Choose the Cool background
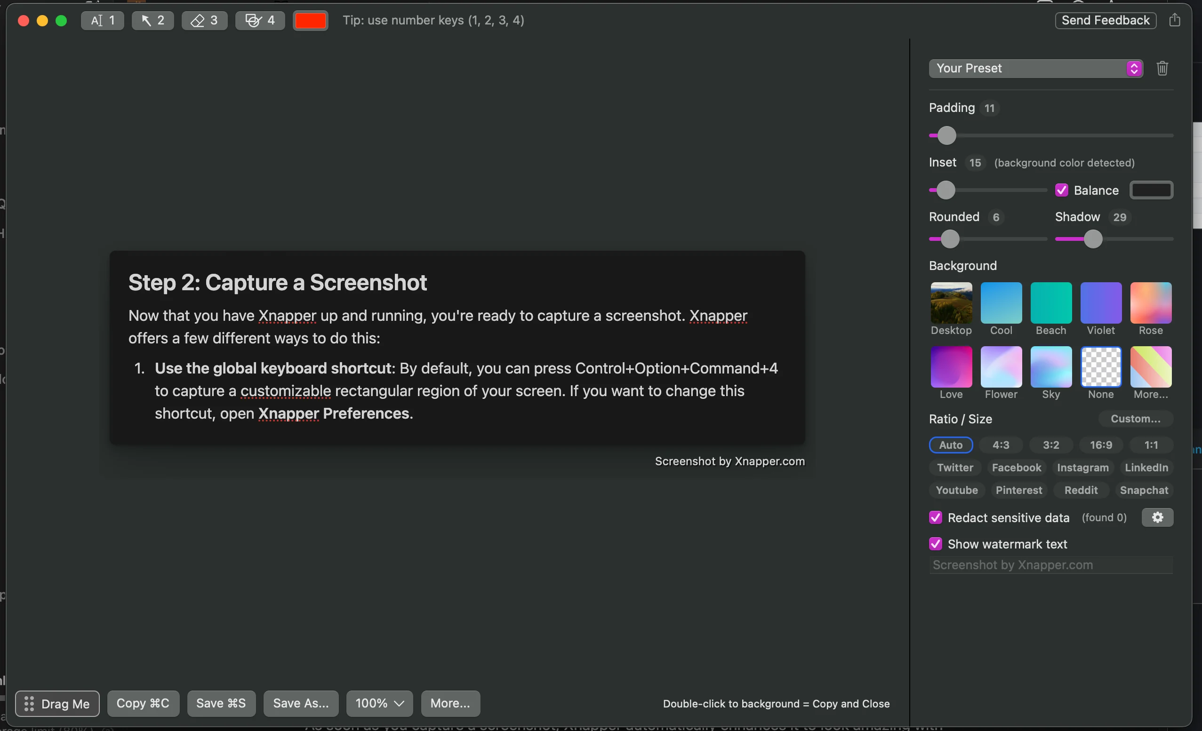The height and width of the screenshot is (731, 1202). [x=1001, y=303]
